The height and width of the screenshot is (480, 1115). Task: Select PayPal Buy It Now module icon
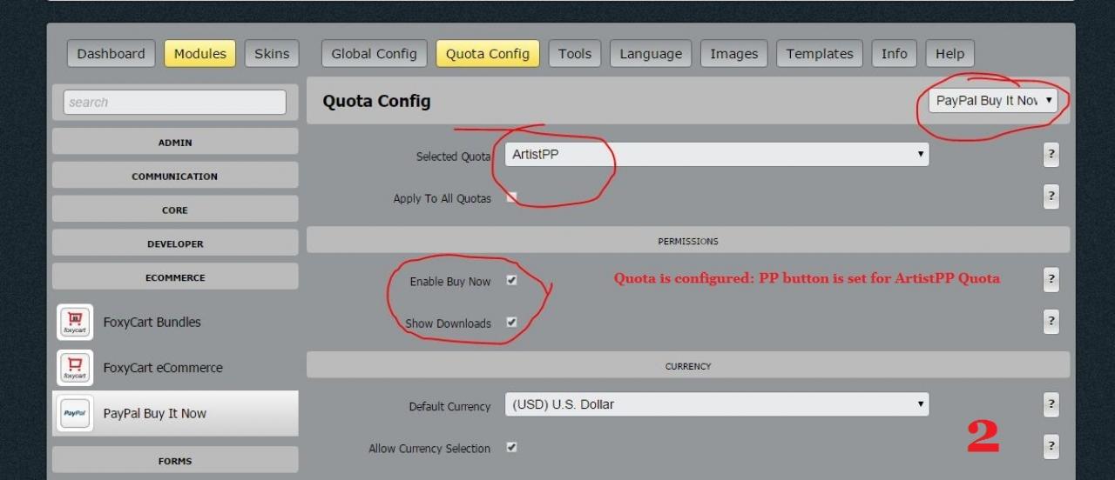pyautogui.click(x=75, y=414)
